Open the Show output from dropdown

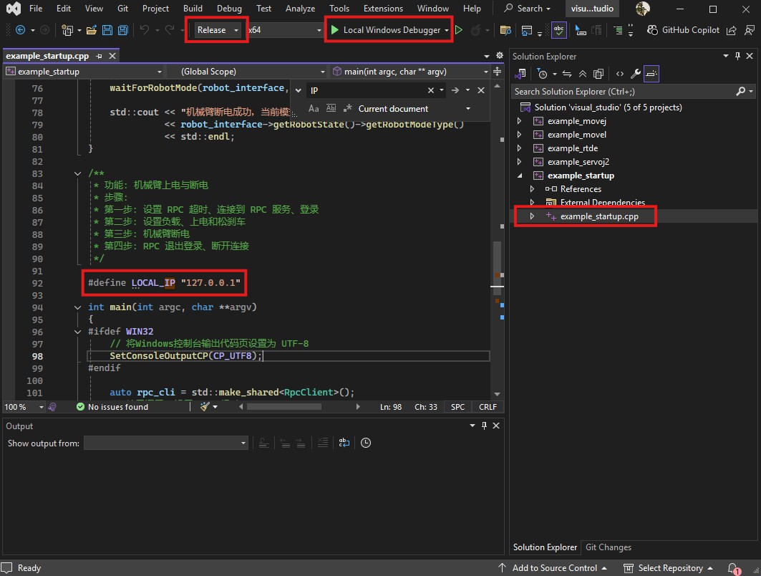[166, 443]
